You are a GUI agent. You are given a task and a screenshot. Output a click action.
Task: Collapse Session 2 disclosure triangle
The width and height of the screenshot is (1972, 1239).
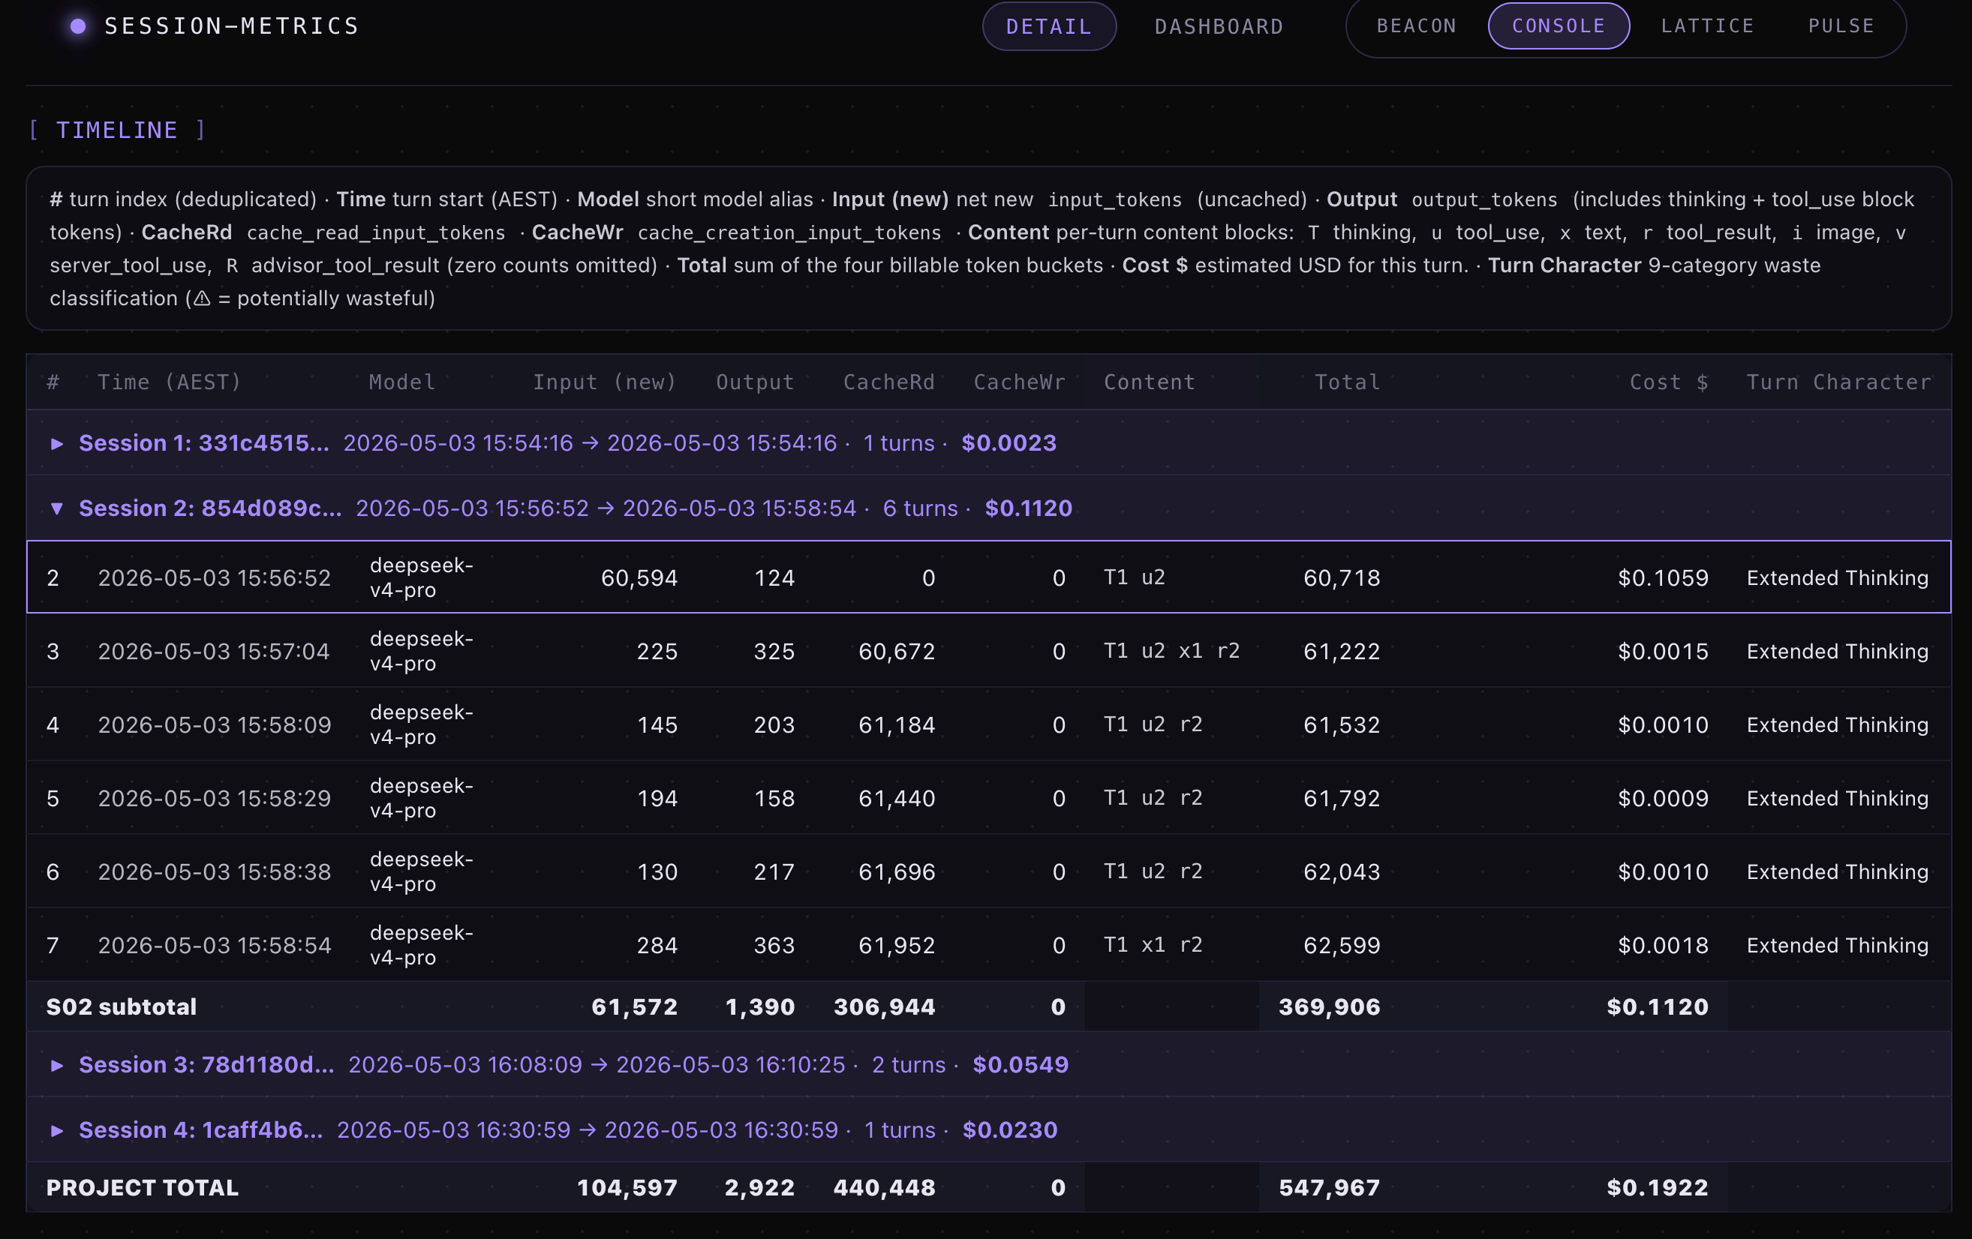(x=56, y=509)
